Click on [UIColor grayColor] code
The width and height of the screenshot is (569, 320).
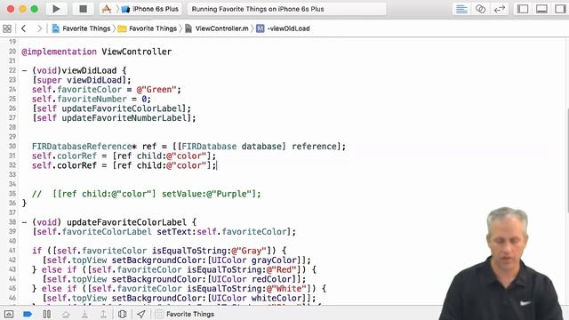click(x=257, y=260)
